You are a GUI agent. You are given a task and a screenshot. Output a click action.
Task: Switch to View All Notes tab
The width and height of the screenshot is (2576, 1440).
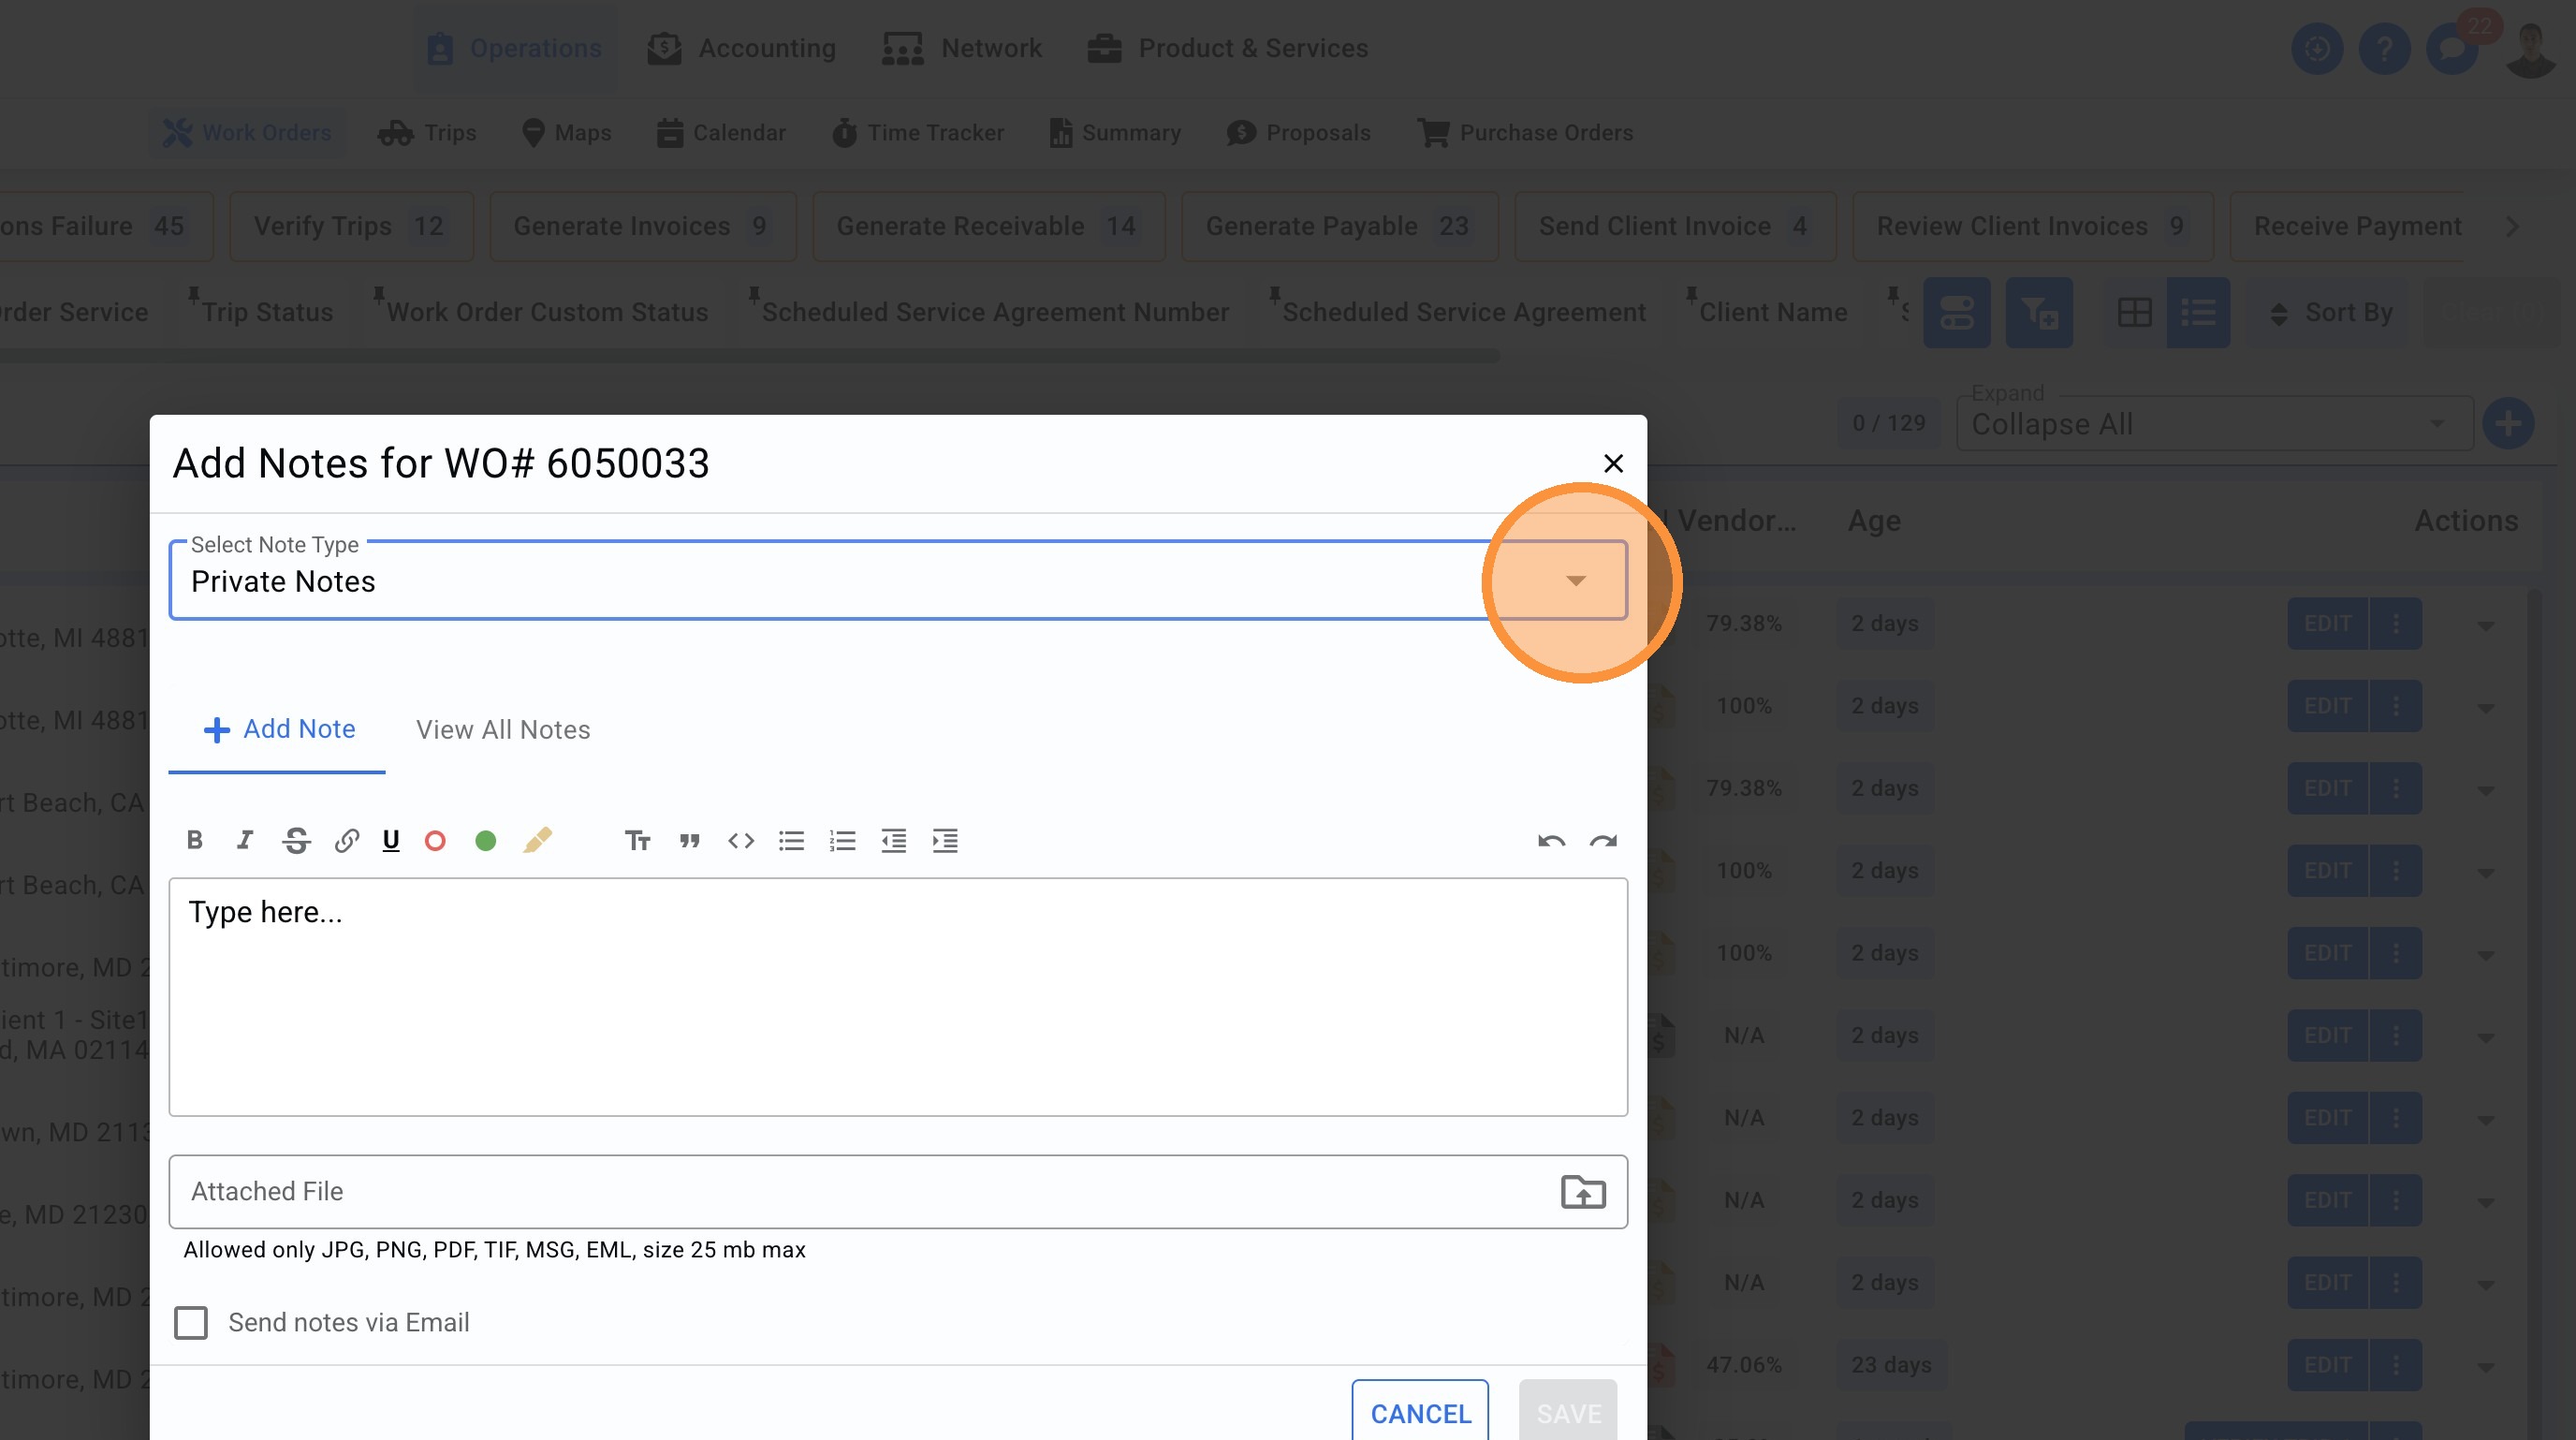tap(503, 730)
